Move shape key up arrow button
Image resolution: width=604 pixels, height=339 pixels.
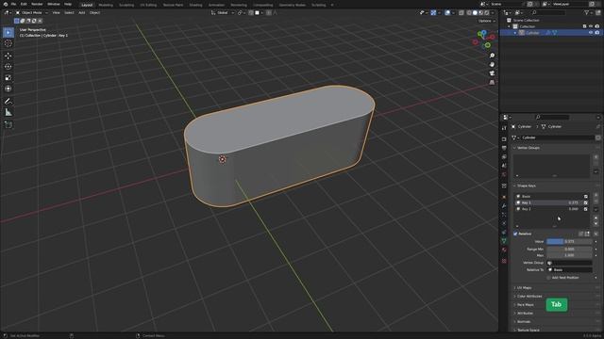[x=596, y=218]
